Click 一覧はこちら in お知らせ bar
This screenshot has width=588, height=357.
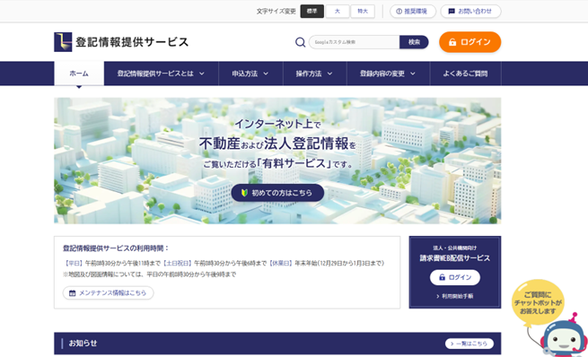(x=470, y=344)
